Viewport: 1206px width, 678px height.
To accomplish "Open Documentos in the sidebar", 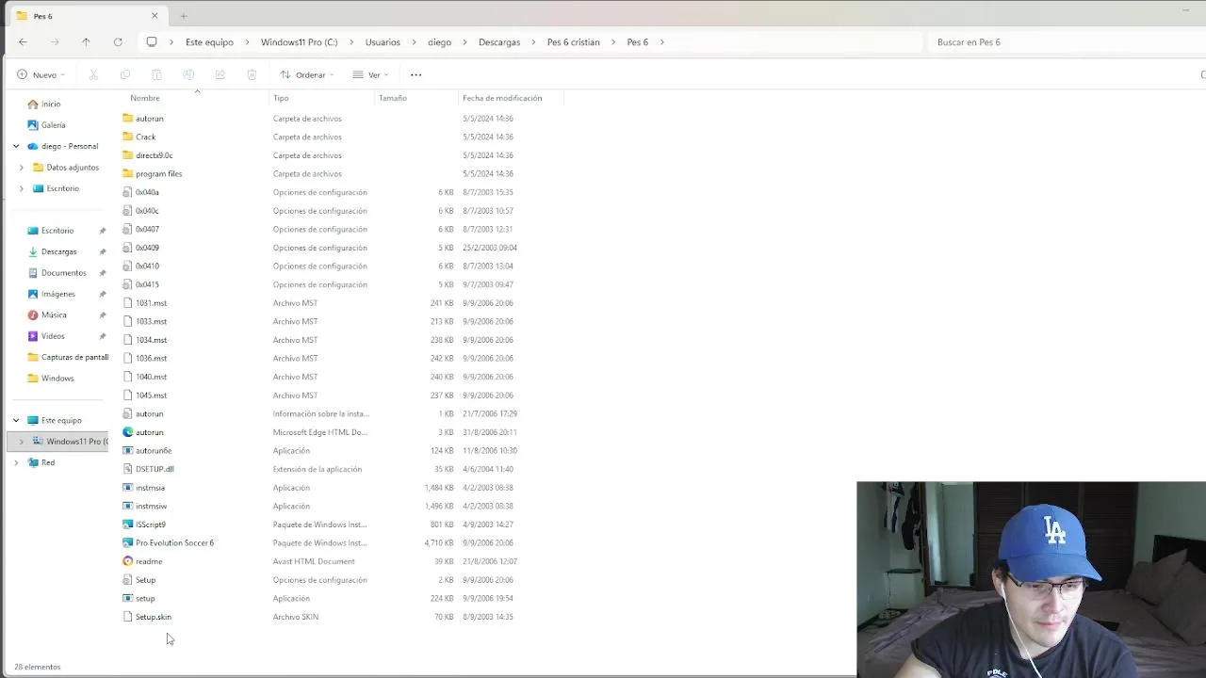I will 63,273.
